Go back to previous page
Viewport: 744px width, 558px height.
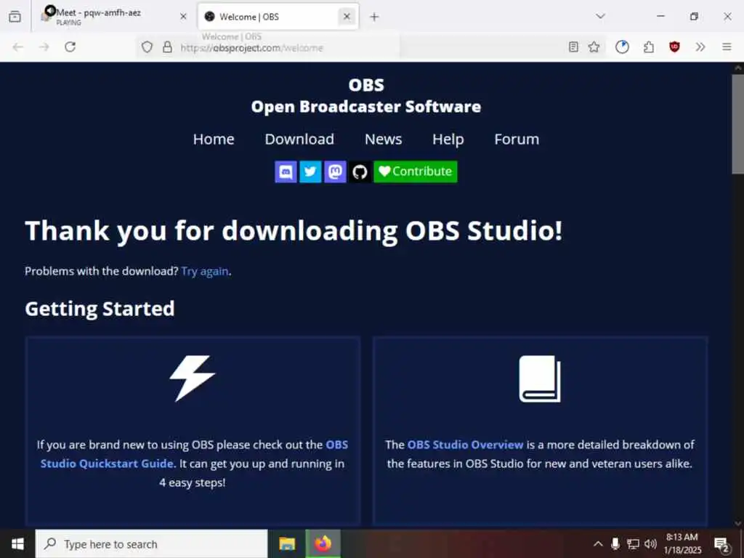(x=18, y=47)
